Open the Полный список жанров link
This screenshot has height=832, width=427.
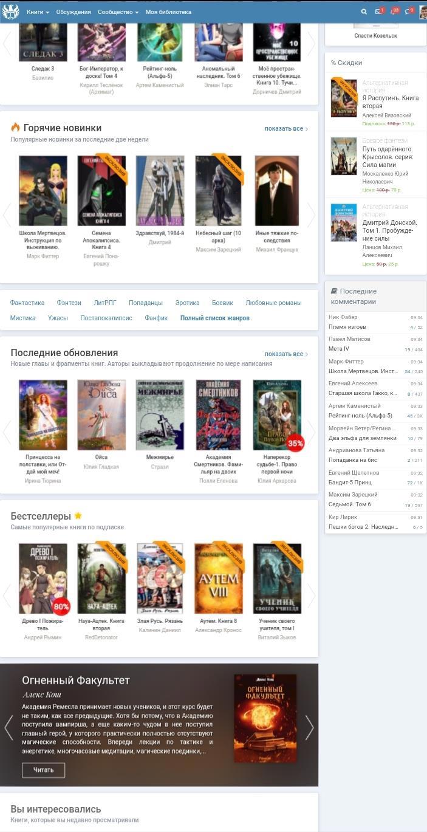coord(214,318)
